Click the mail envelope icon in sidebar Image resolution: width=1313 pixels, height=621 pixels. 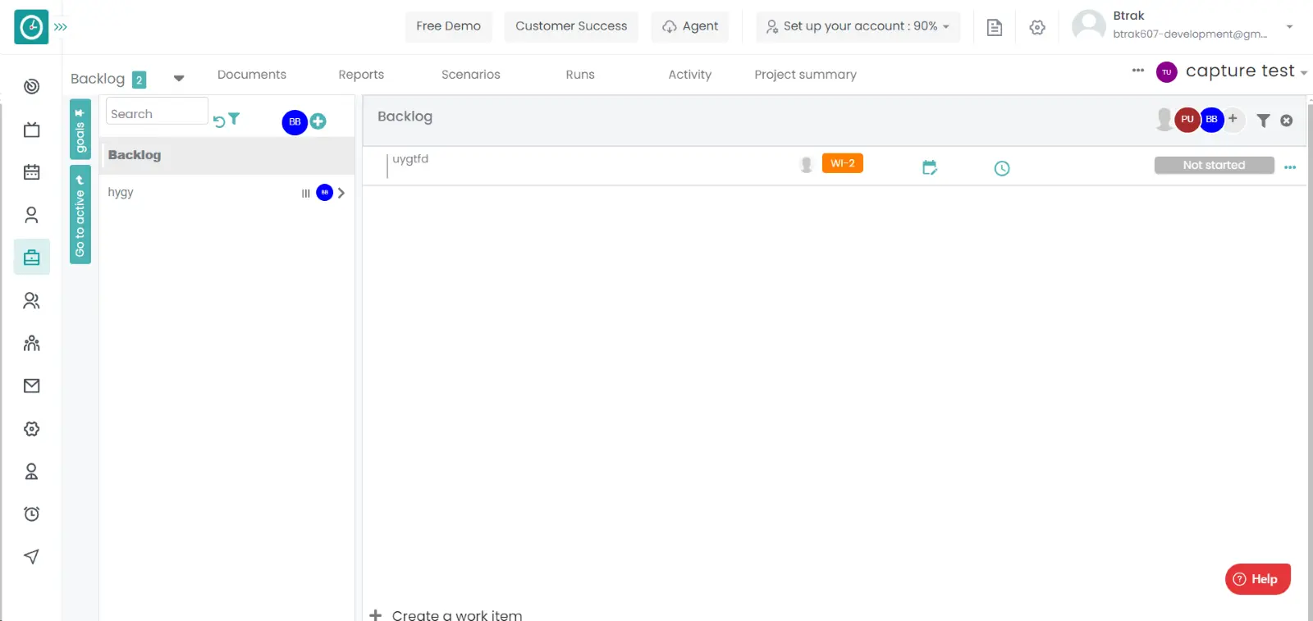31,386
